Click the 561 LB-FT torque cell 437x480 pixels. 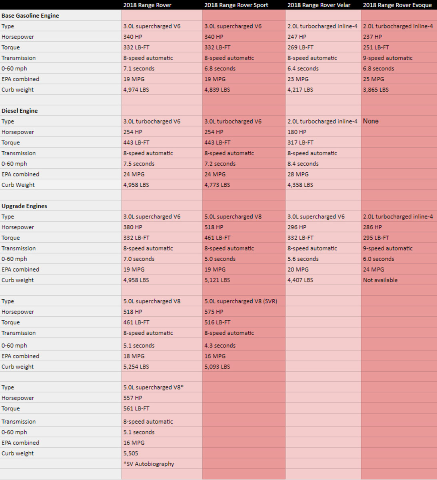(136, 409)
